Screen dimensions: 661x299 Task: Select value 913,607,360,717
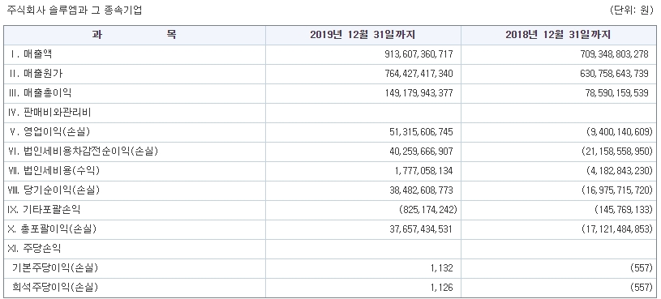pyautogui.click(x=419, y=54)
